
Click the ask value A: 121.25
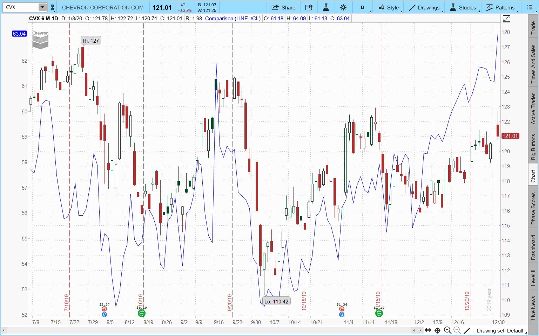[207, 10]
